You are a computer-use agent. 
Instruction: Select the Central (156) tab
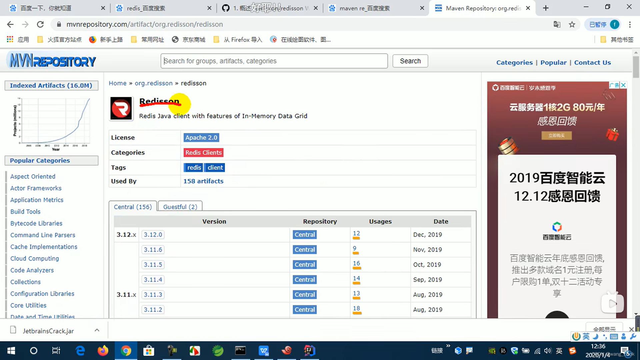[x=133, y=207]
